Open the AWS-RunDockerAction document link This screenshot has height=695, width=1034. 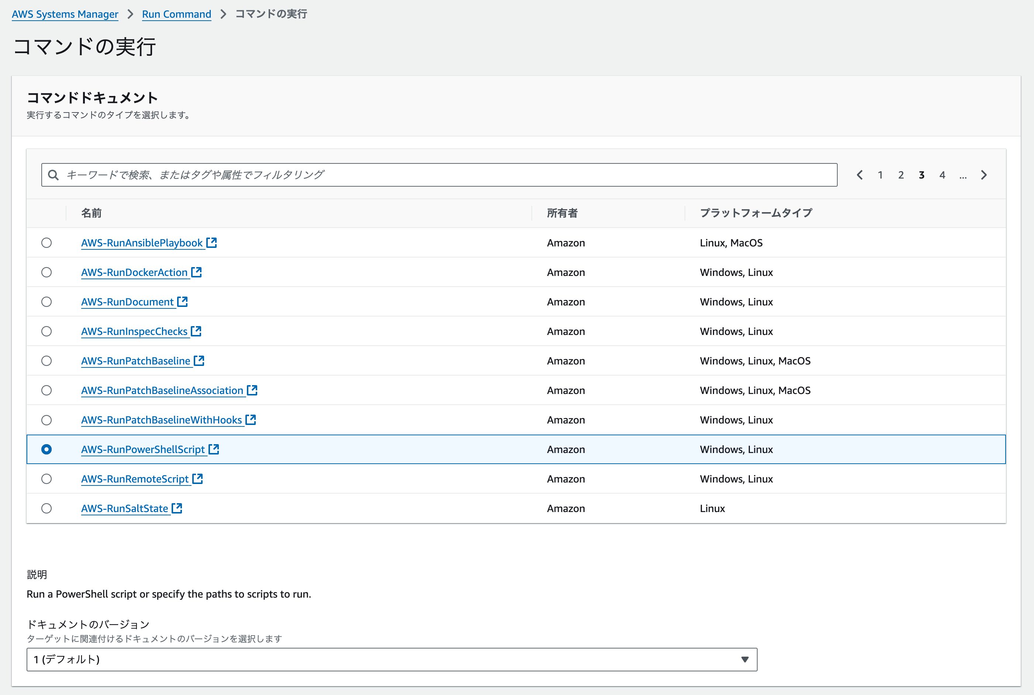point(134,273)
